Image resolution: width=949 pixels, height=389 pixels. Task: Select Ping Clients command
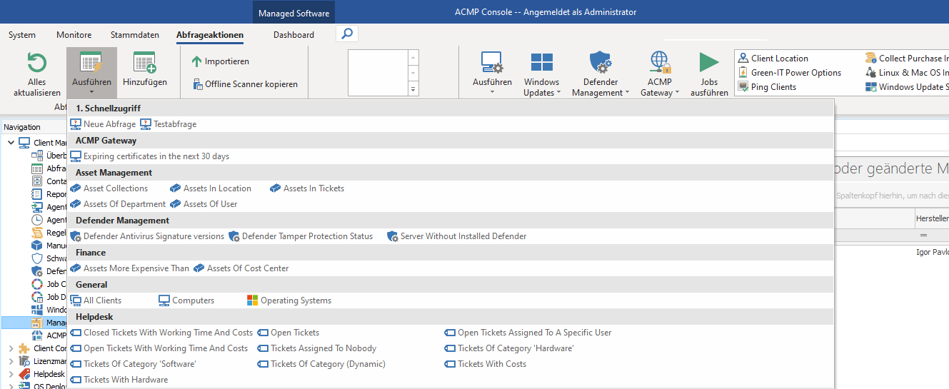coord(767,87)
